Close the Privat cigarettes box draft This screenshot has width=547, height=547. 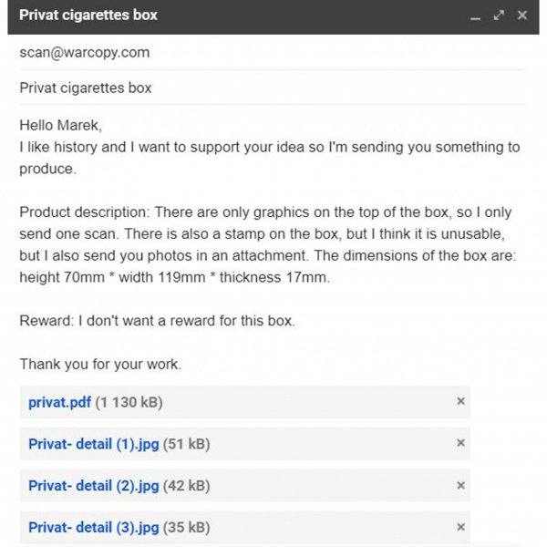coord(521,15)
